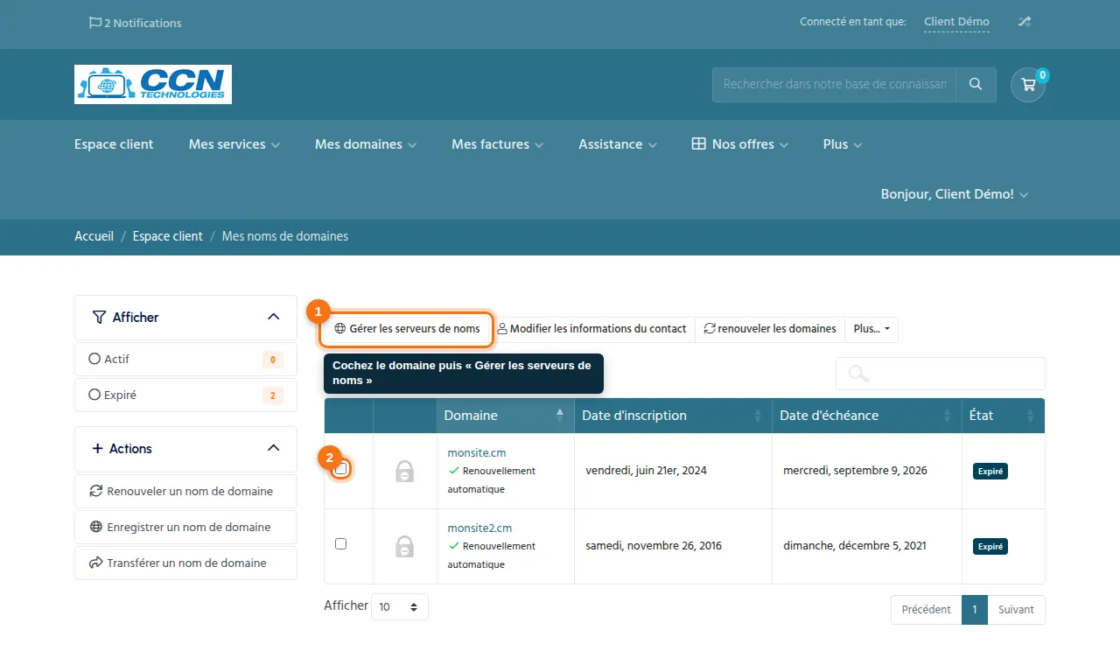Tick the checkbox for monsite2.cm
Image resolution: width=1120 pixels, height=665 pixels.
341,544
